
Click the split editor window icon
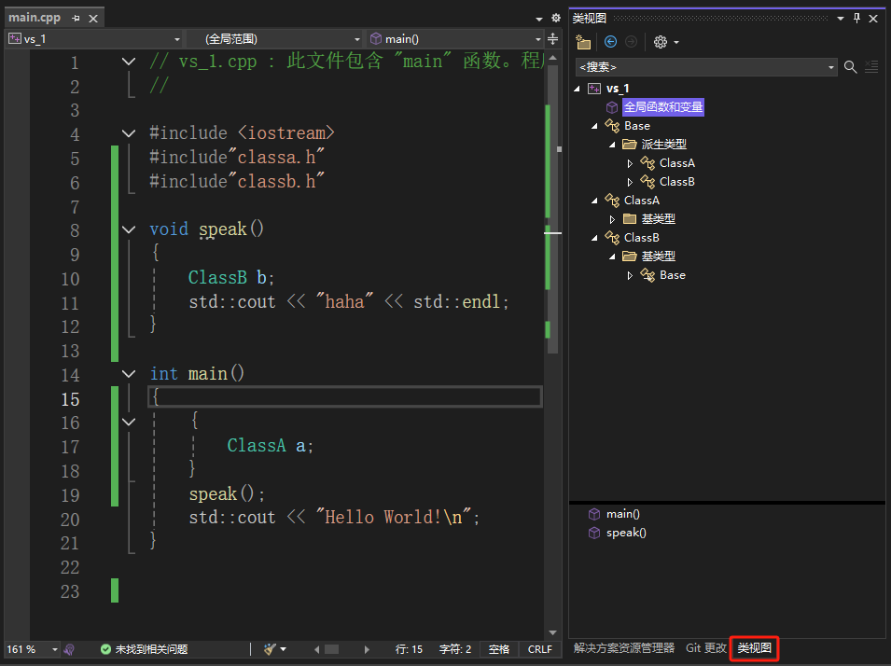pos(553,38)
